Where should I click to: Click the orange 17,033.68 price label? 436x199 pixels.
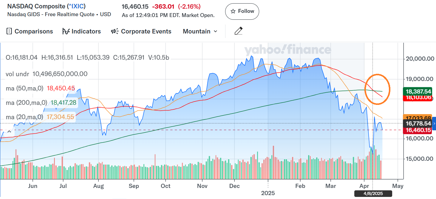tap(418, 117)
